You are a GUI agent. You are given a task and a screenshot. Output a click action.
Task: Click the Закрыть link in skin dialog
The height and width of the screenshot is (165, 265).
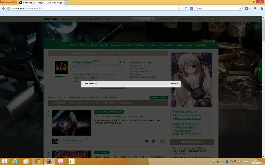click(x=174, y=83)
